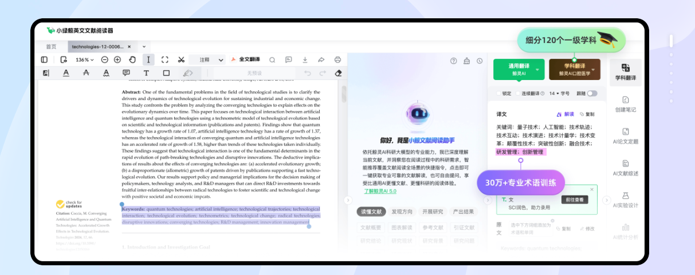Click the share arrow icon
695x275 pixels.
(321, 59)
